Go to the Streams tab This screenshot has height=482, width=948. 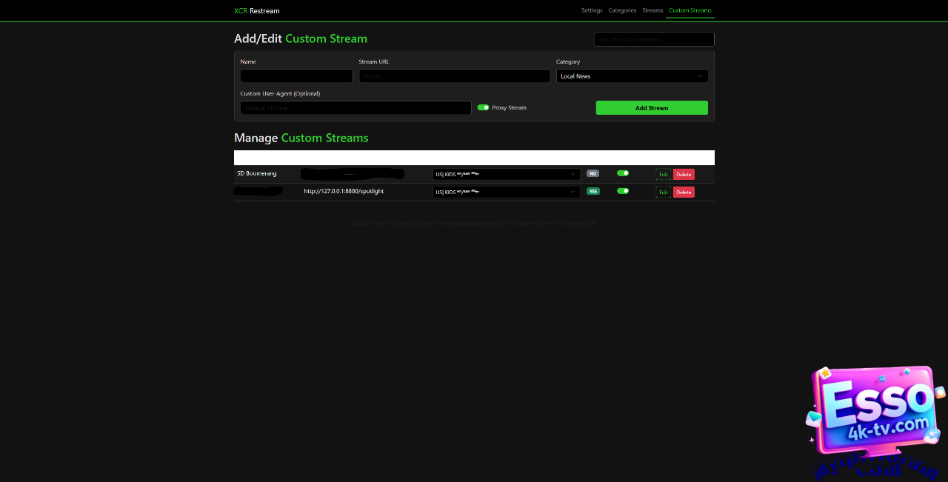pyautogui.click(x=652, y=10)
